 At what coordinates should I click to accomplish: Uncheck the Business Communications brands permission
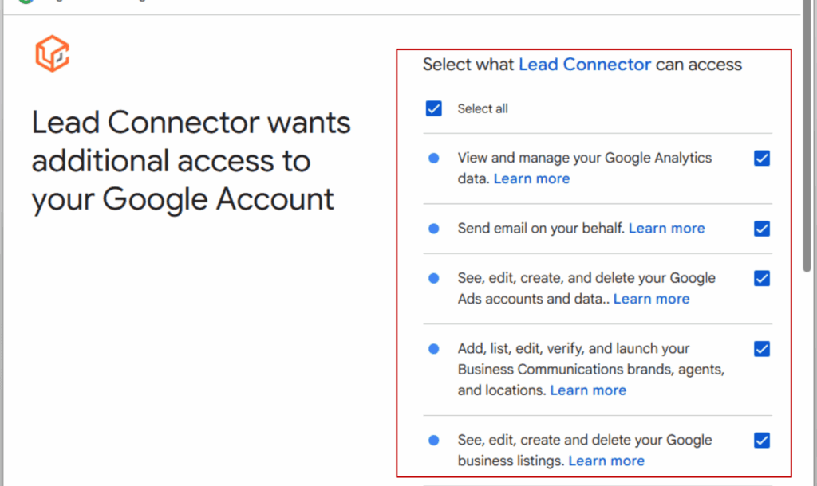coord(762,349)
